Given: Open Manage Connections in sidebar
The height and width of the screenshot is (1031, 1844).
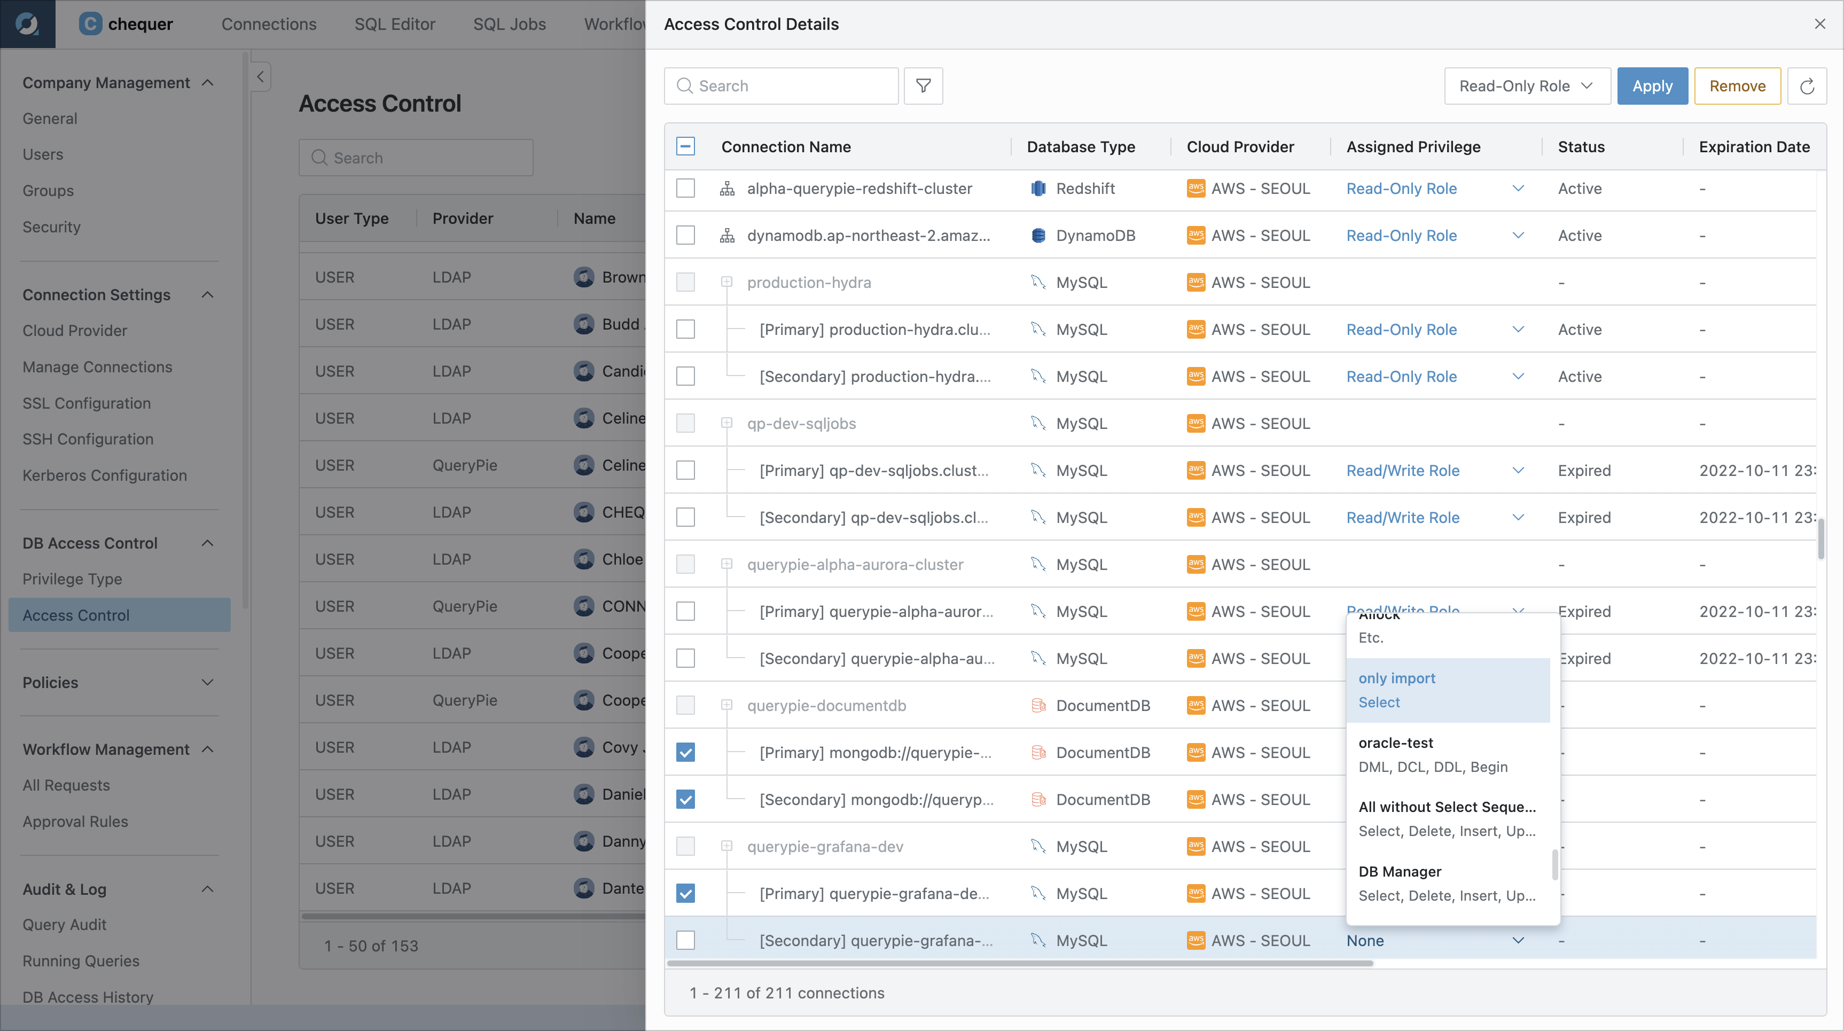Looking at the screenshot, I should [x=97, y=366].
